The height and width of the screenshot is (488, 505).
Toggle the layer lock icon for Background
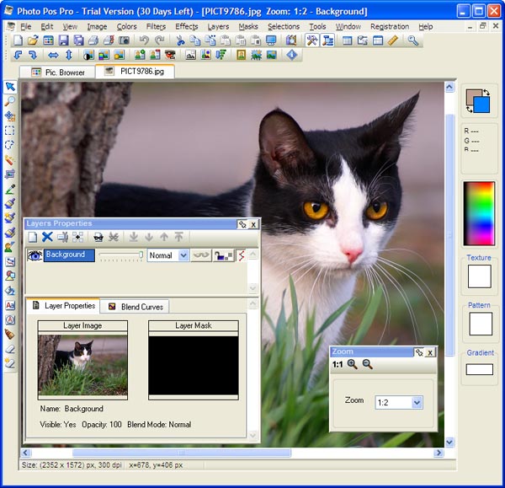[x=222, y=255]
